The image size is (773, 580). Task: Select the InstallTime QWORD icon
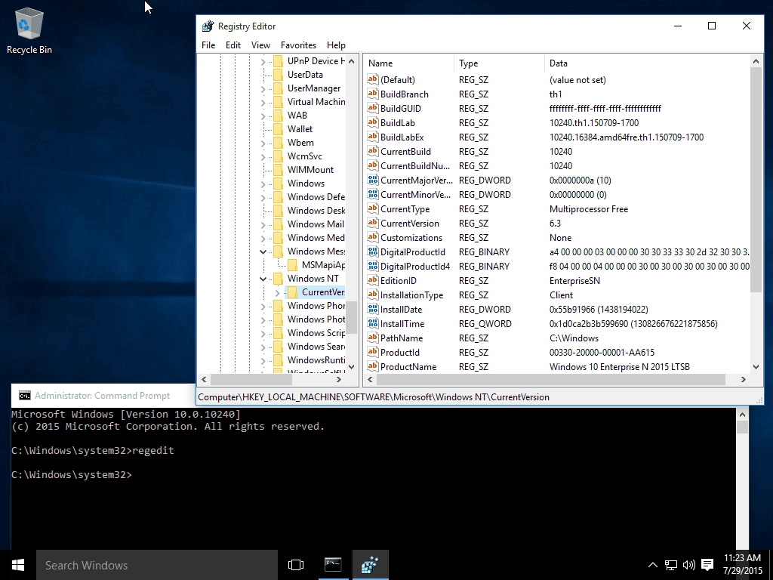373,323
